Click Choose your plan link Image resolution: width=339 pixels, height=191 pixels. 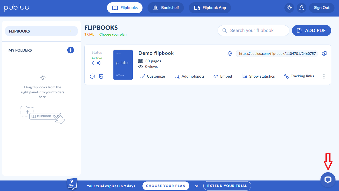(113, 35)
